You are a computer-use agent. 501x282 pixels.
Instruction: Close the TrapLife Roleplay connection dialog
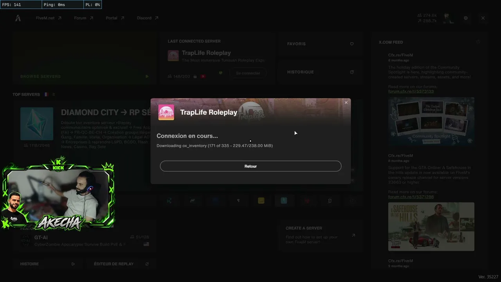[x=346, y=103]
